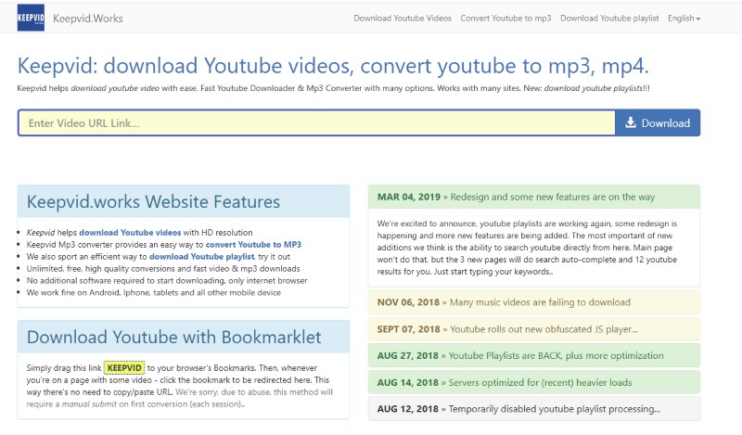Expand the English language dropdown
This screenshot has width=742, height=435.
684,19
